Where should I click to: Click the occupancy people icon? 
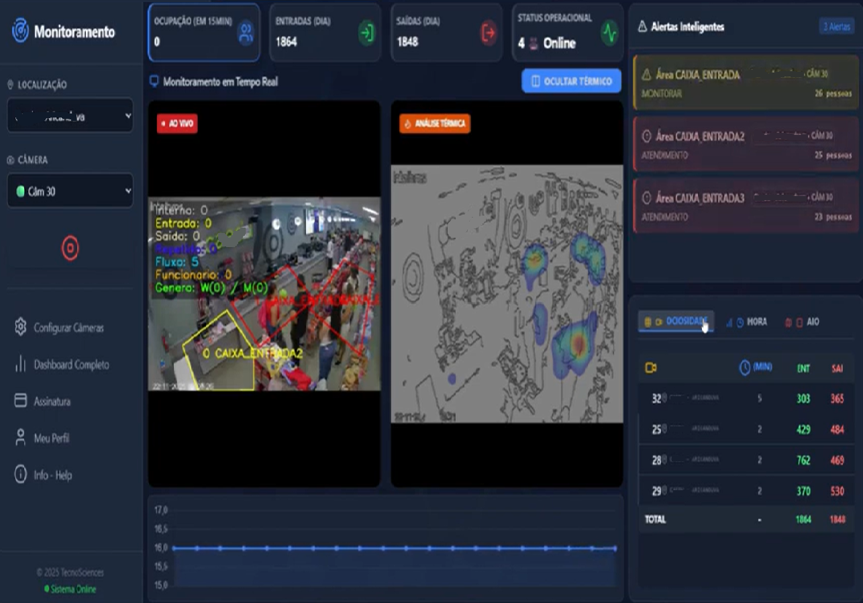(x=246, y=33)
